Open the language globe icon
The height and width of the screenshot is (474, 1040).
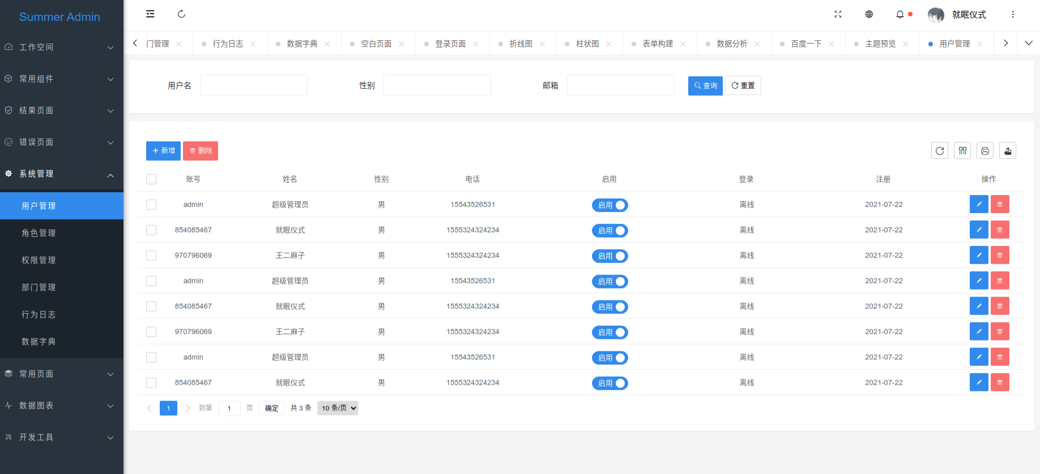(869, 14)
